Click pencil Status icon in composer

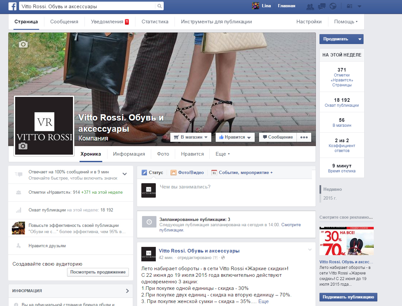pyautogui.click(x=144, y=172)
